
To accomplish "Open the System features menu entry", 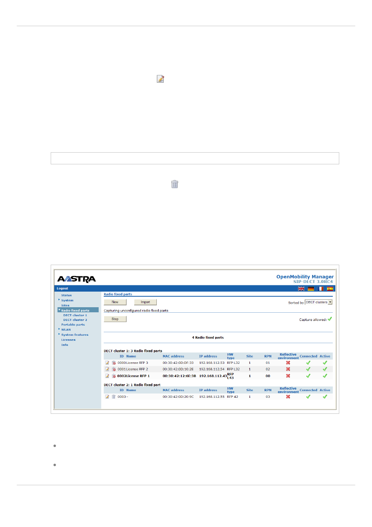I will coord(75,335).
